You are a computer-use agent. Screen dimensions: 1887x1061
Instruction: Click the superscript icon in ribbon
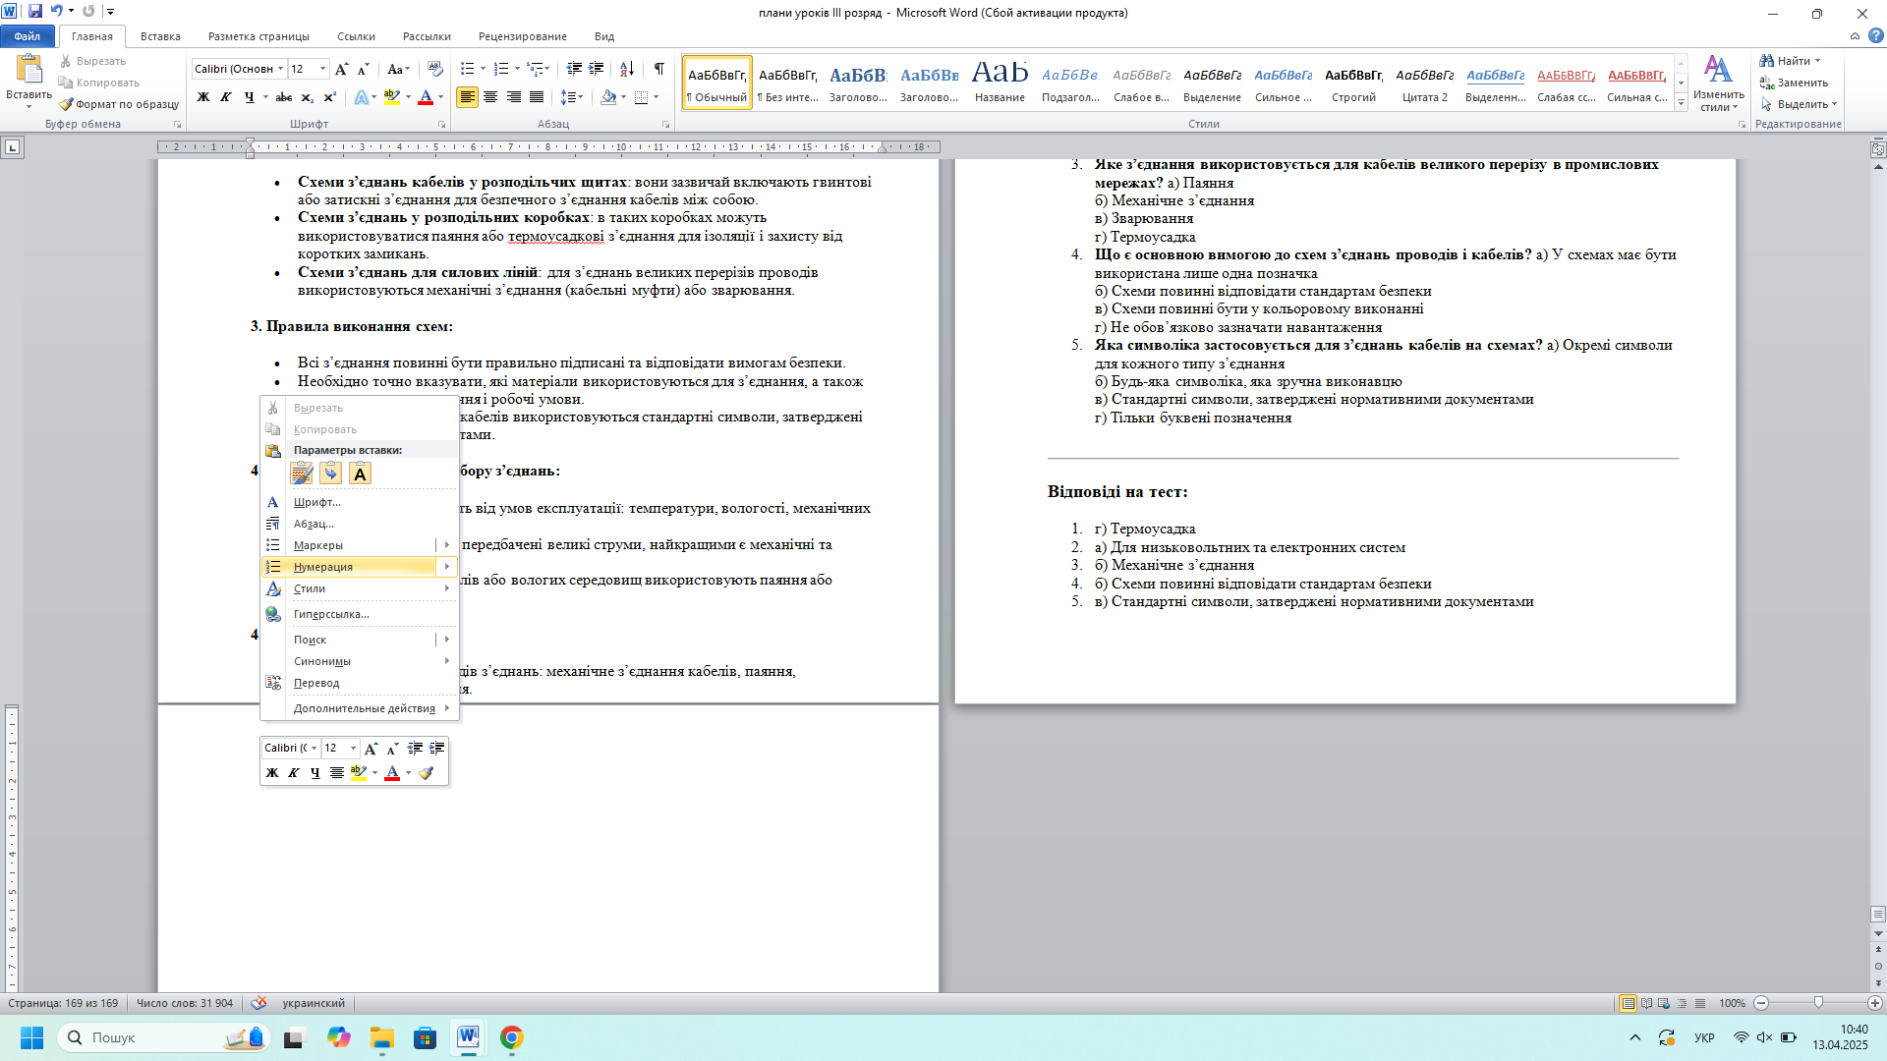click(x=330, y=97)
